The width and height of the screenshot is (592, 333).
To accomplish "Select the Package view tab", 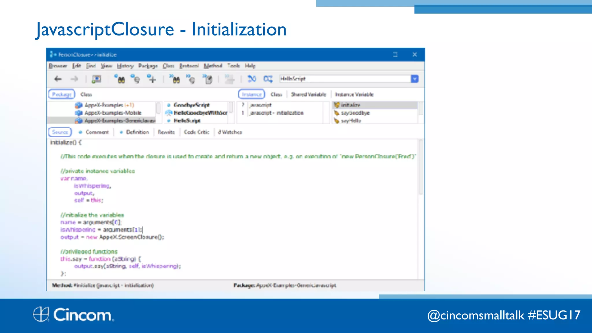I will 62,94.
